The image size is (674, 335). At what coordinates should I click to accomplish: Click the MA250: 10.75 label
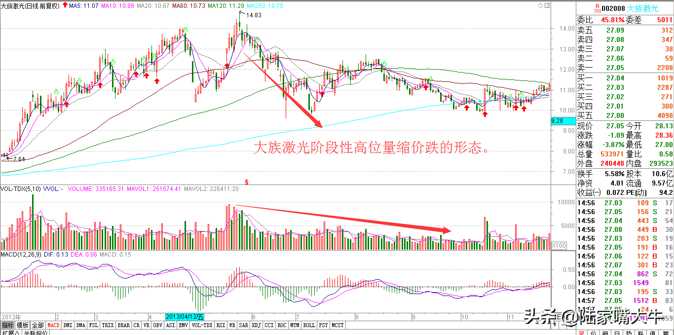pos(264,6)
